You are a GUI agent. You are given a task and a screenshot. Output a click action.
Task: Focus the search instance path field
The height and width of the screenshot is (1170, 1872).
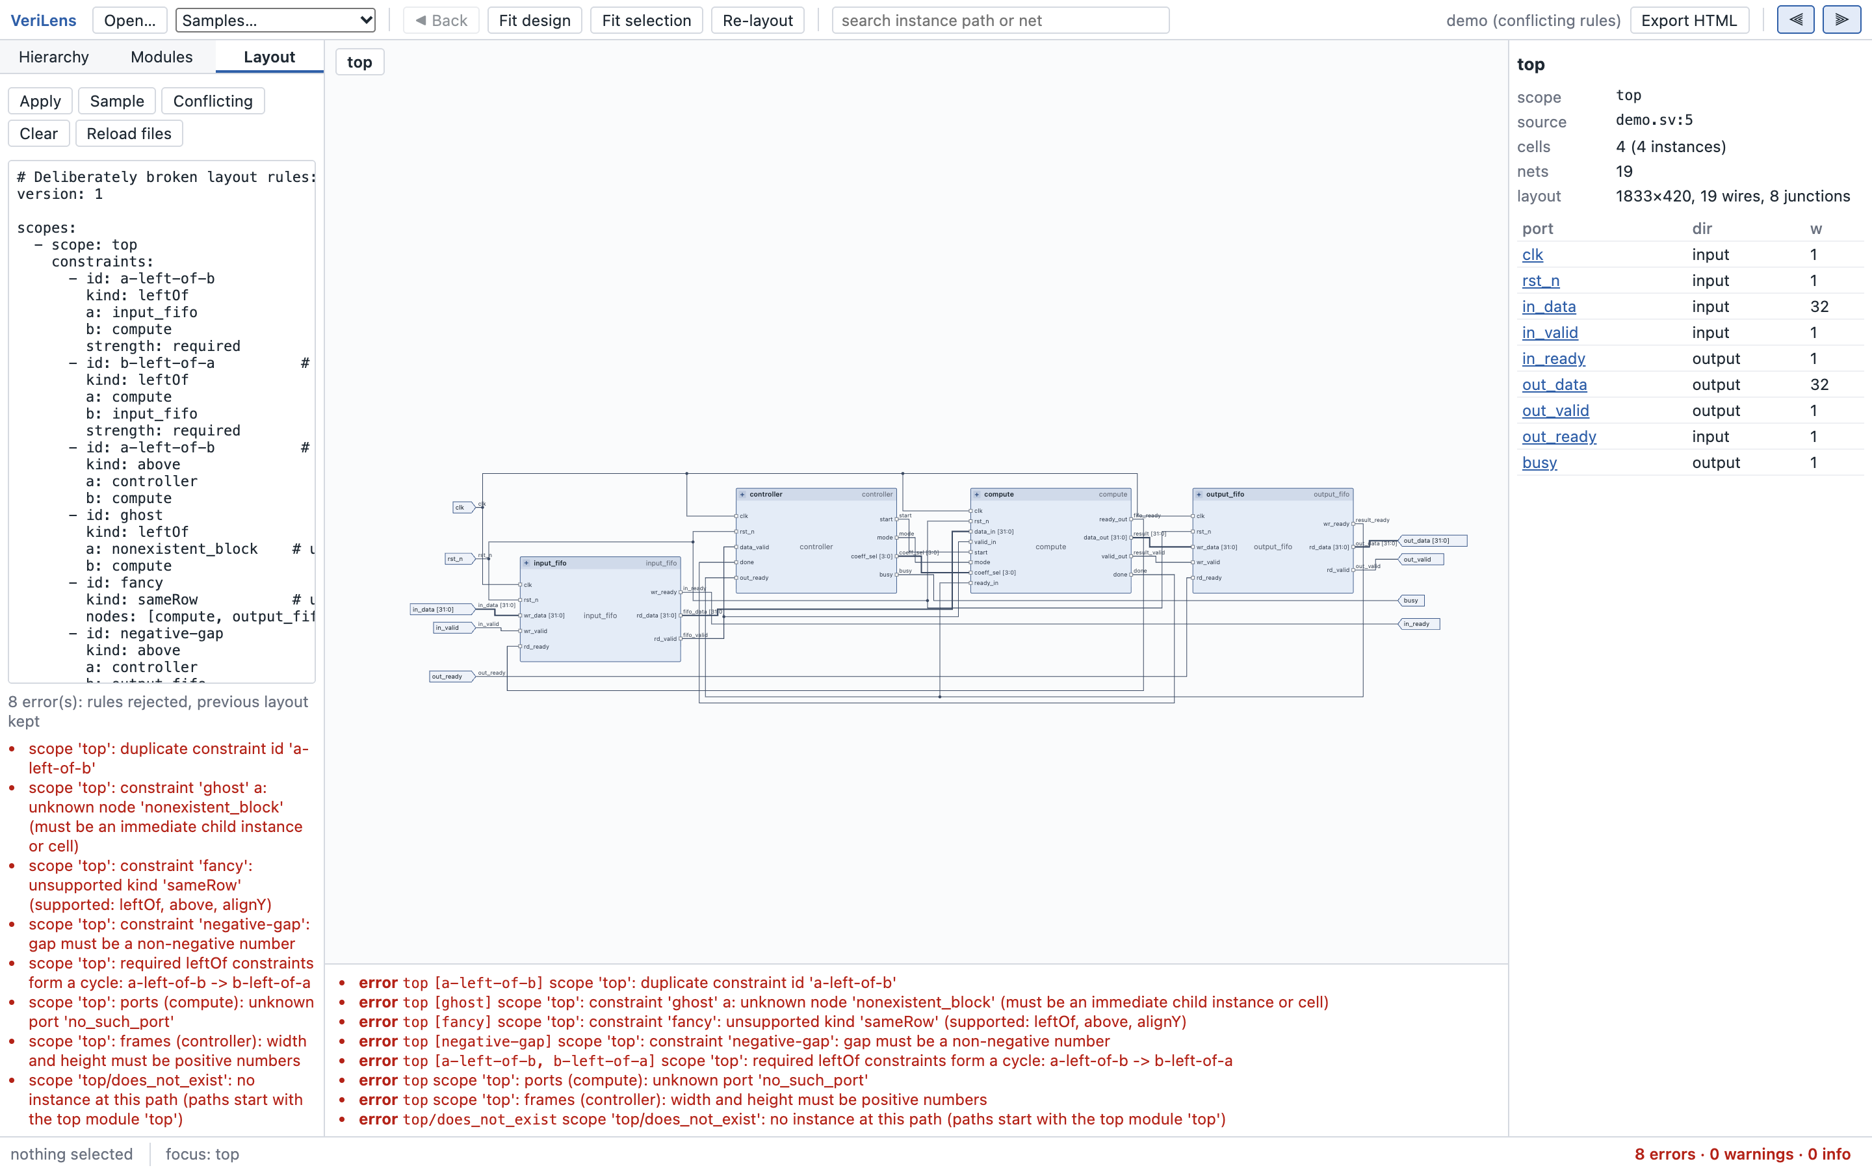pos(1000,20)
